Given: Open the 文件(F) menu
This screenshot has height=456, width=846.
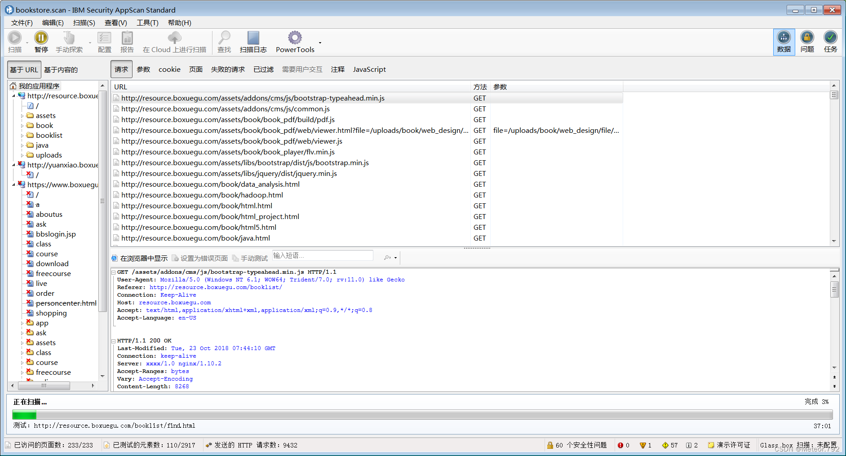Looking at the screenshot, I should tap(22, 23).
